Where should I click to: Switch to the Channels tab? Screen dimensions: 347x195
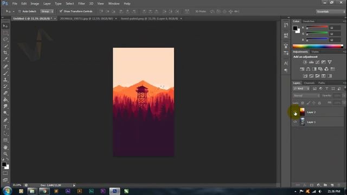point(309,83)
